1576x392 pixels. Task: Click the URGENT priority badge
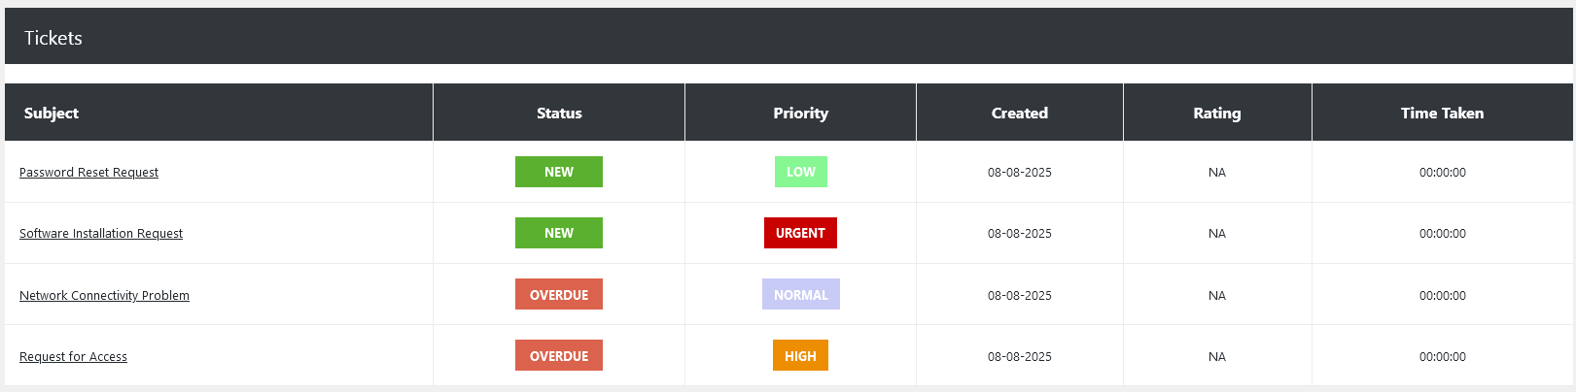pyautogui.click(x=800, y=233)
